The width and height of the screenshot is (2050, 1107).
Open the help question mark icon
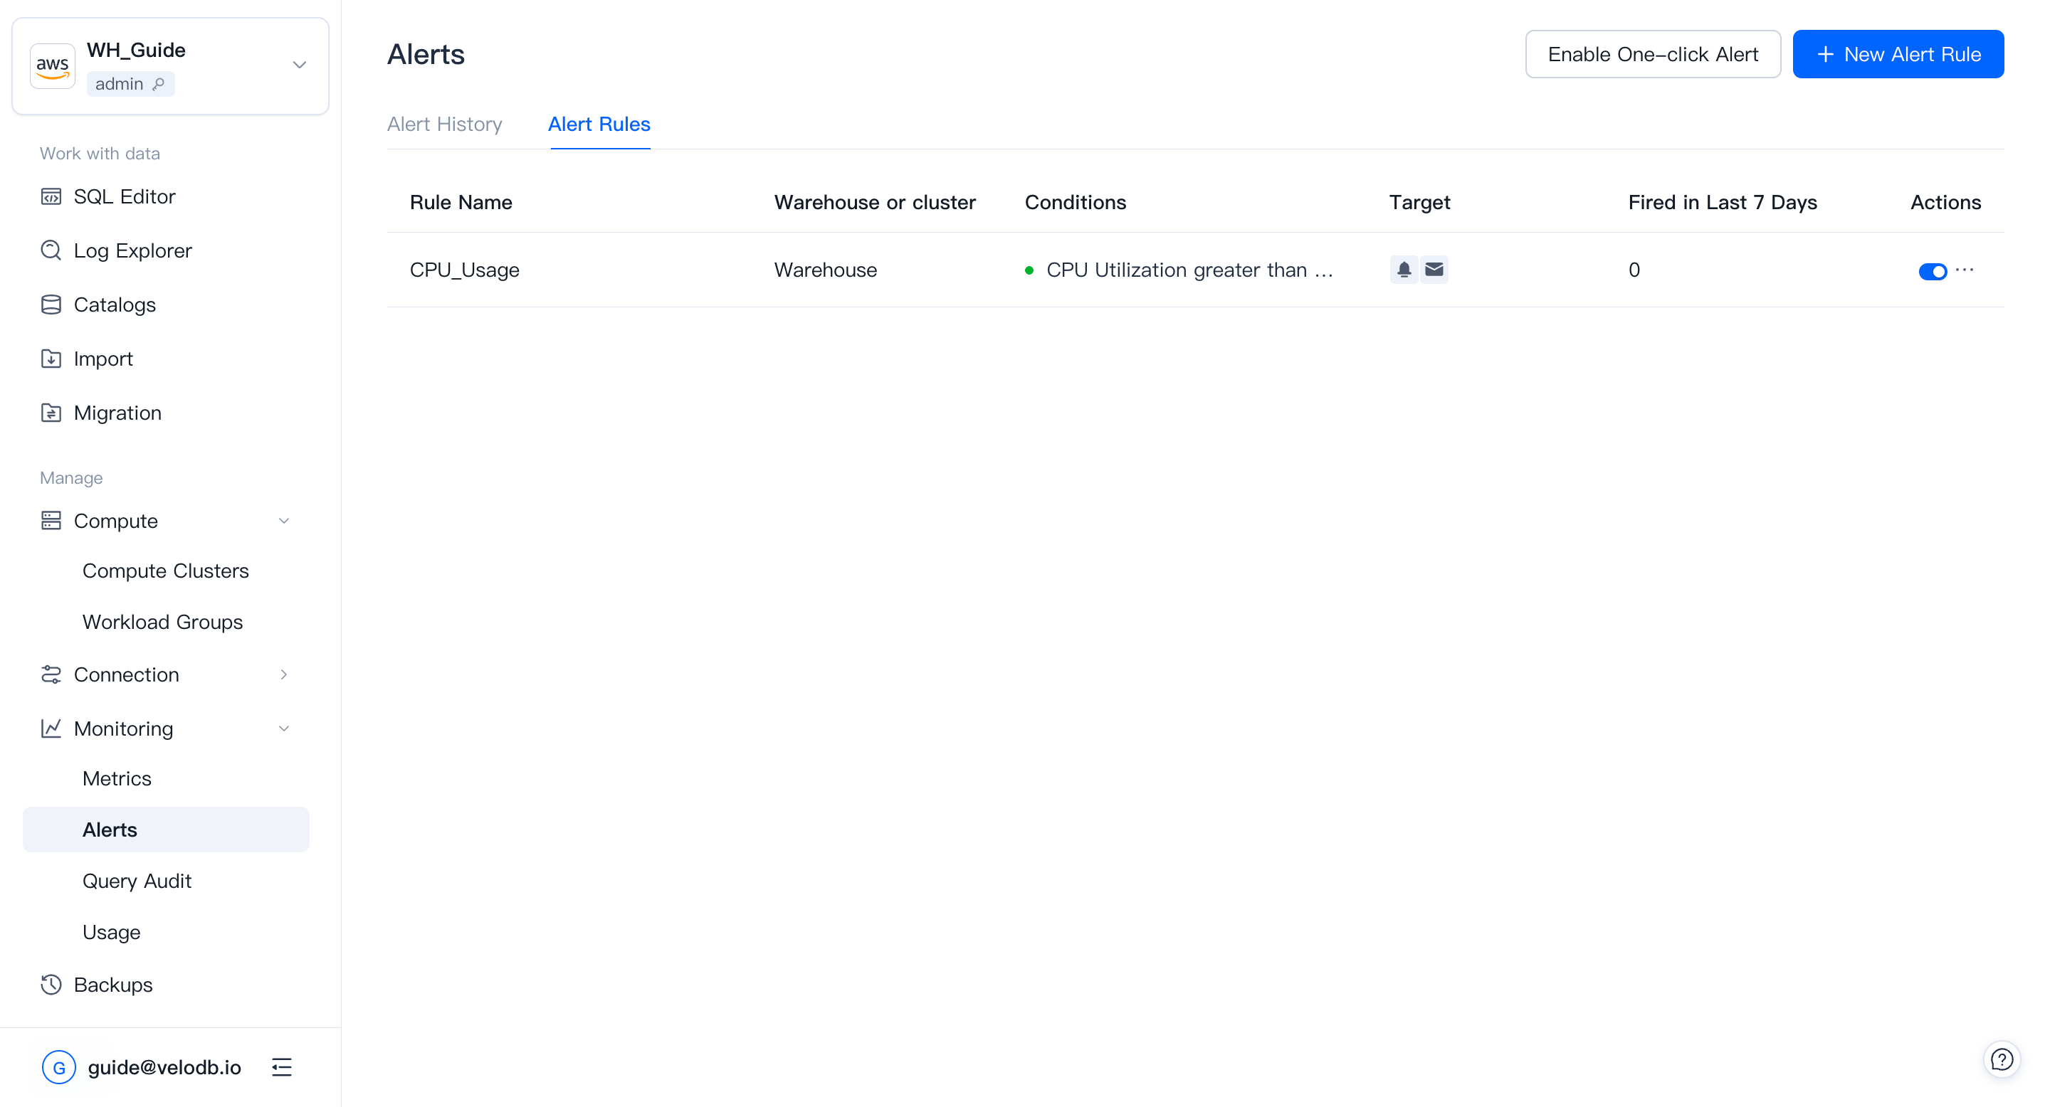click(x=2002, y=1059)
